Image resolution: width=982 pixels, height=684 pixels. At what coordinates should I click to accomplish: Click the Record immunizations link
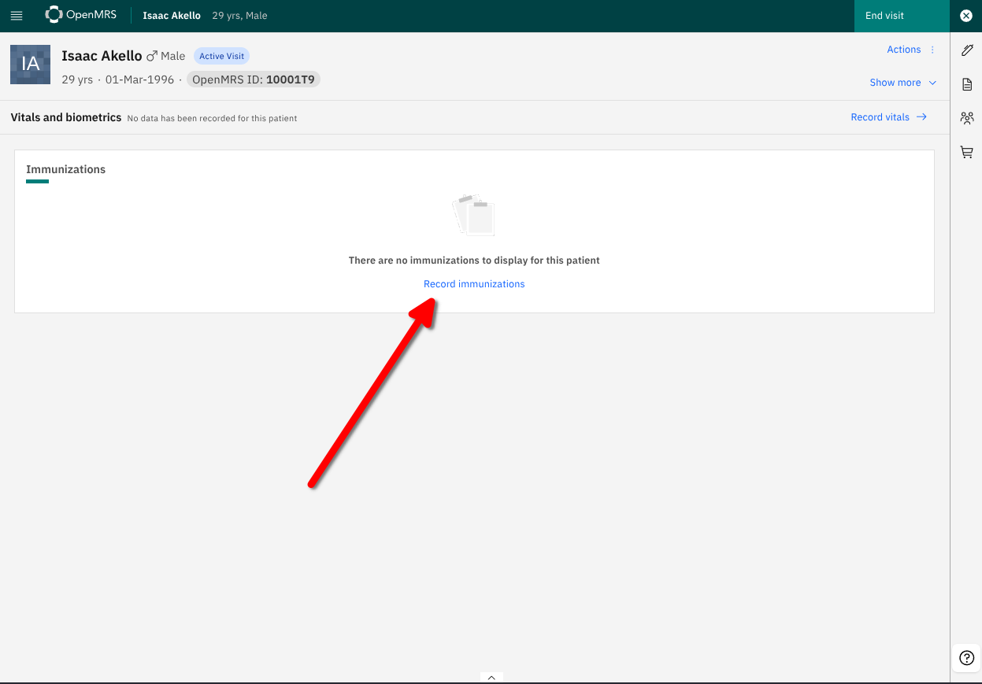tap(474, 284)
